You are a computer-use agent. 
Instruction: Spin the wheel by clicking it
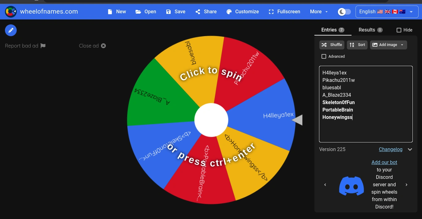(211, 120)
